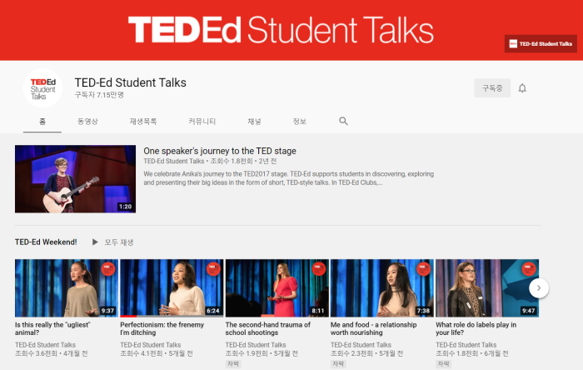The image size is (583, 370).
Task: Open the 정보 tab
Action: click(299, 121)
